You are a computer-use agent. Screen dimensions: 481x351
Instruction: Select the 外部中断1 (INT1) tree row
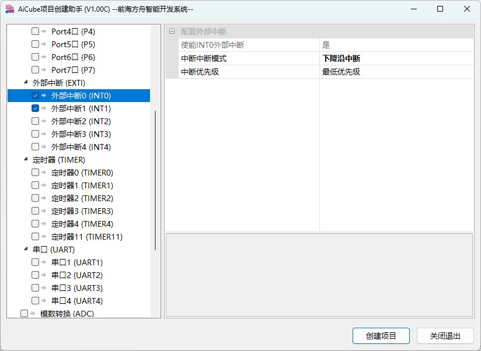pos(81,108)
